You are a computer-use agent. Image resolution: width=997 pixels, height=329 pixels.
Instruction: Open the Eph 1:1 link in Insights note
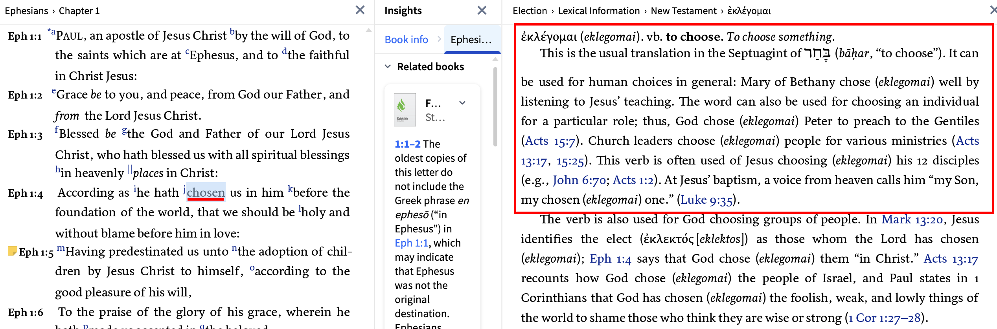point(411,243)
